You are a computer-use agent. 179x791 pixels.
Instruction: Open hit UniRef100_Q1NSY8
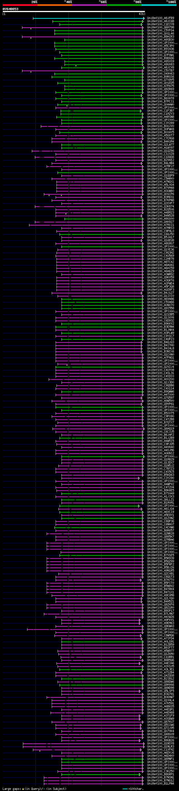click(161, 744)
